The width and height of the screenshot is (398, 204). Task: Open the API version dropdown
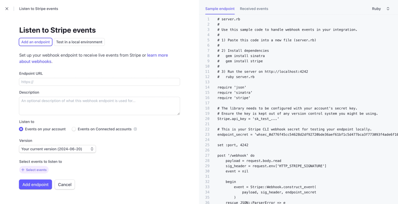57,149
